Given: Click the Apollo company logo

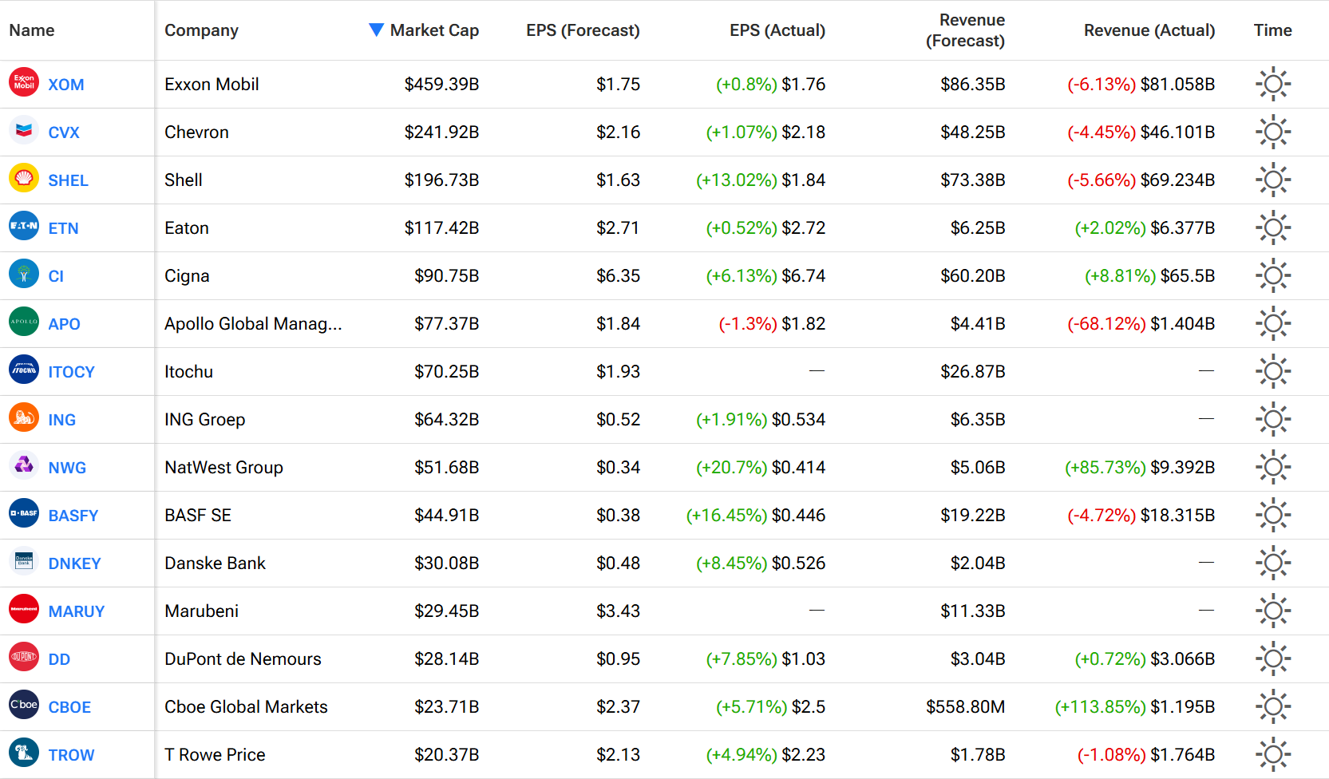Looking at the screenshot, I should [x=24, y=322].
